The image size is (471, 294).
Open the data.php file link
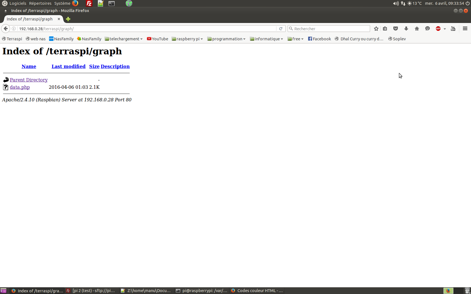(20, 87)
